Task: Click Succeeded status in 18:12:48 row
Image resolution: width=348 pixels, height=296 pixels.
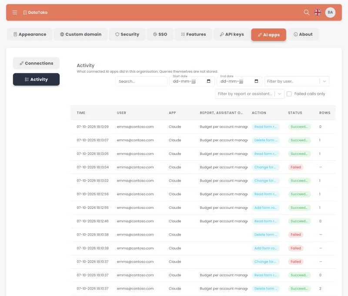Action: pos(299,221)
